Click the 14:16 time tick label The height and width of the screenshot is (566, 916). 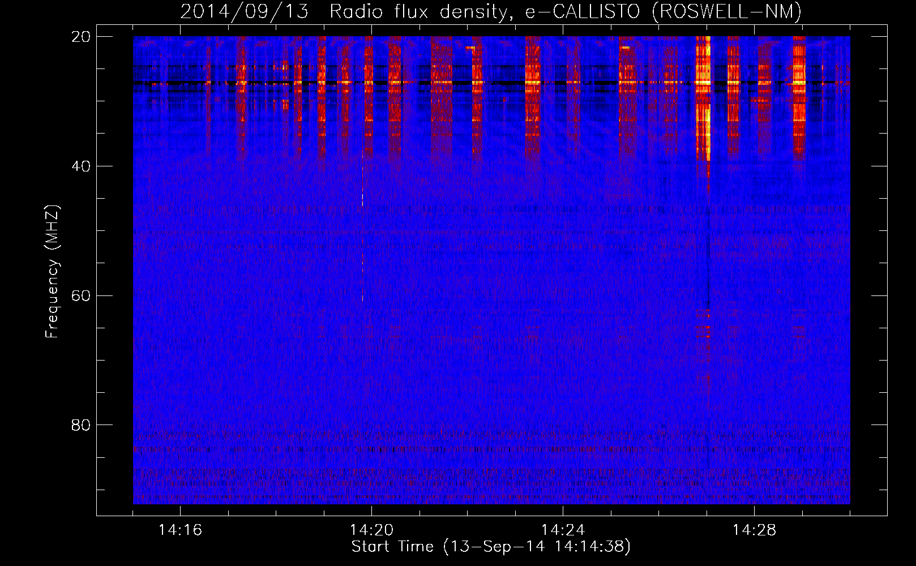[180, 530]
